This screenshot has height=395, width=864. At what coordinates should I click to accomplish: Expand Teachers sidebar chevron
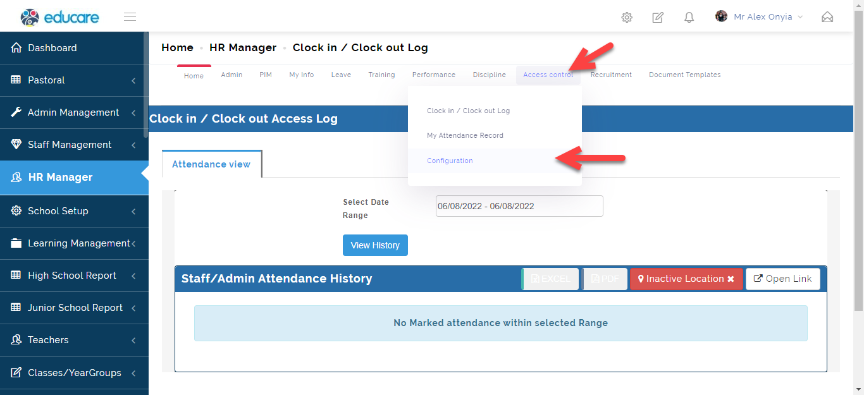(x=133, y=340)
